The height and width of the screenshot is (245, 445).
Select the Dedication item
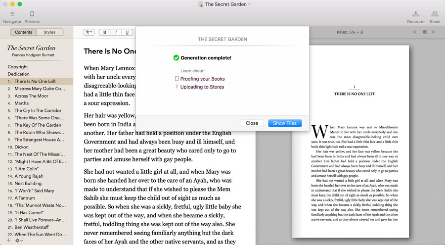click(x=36, y=74)
